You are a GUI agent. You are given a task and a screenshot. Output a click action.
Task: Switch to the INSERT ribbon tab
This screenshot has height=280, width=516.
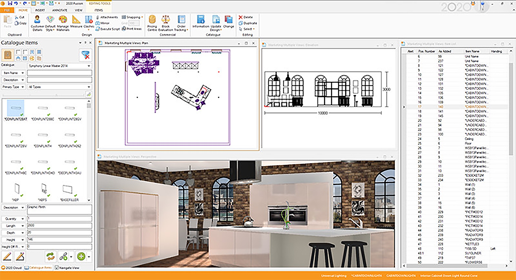point(40,10)
